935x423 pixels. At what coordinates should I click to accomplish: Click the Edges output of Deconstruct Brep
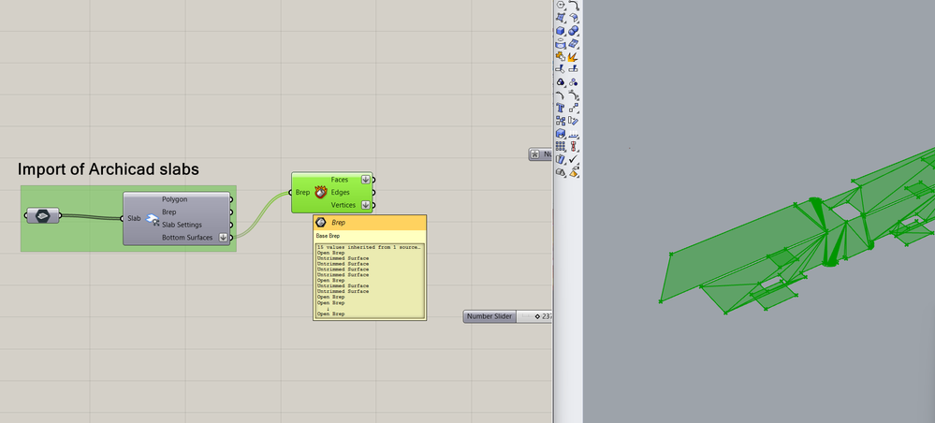click(340, 192)
